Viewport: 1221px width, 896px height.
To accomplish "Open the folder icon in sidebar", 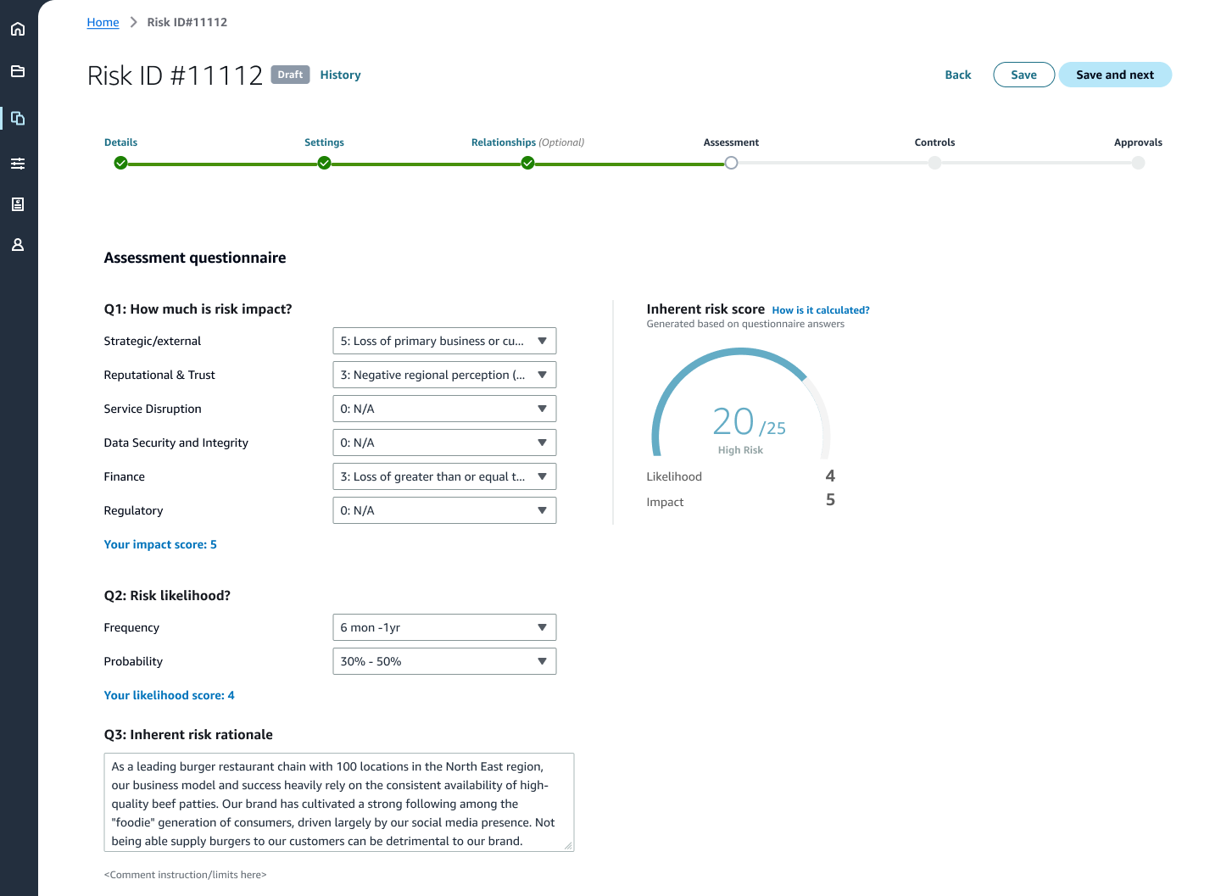I will click(x=18, y=71).
